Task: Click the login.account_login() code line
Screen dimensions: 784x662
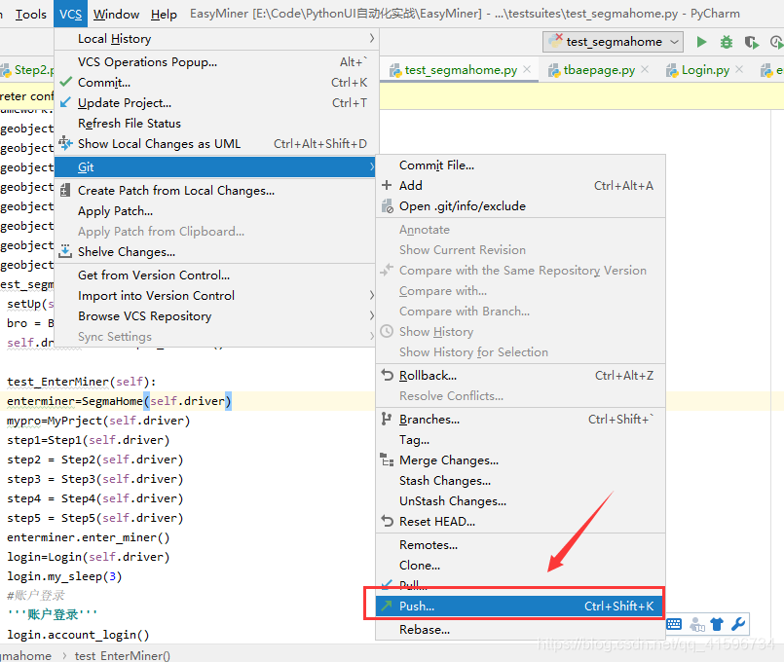Action: 78,635
